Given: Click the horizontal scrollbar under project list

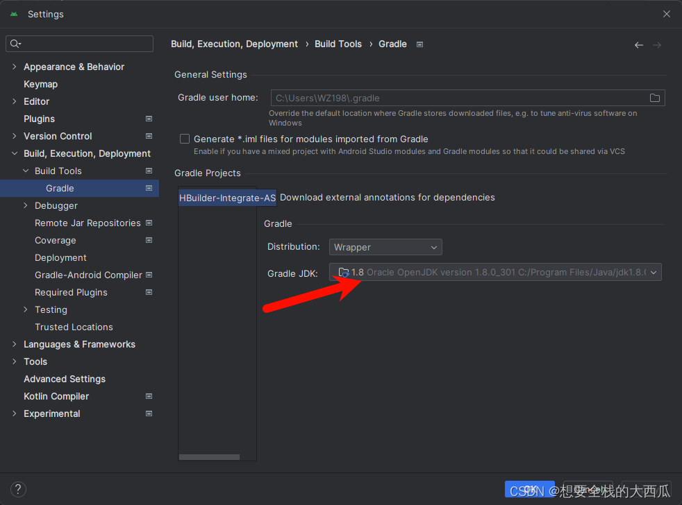Looking at the screenshot, I should click(209, 457).
